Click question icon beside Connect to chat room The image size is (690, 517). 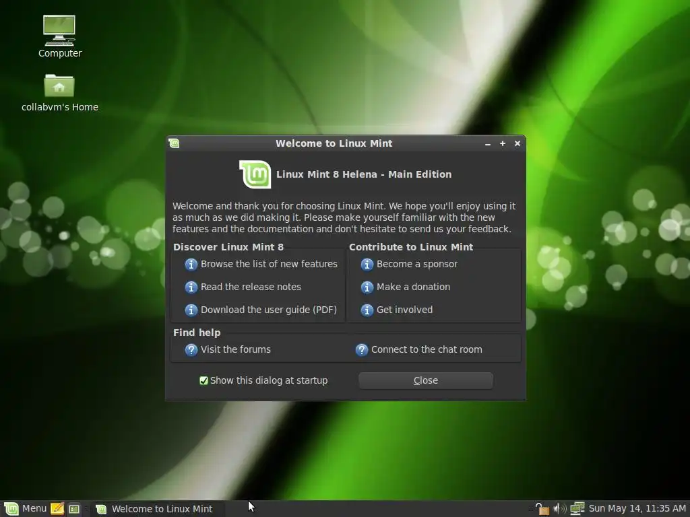[x=361, y=350]
